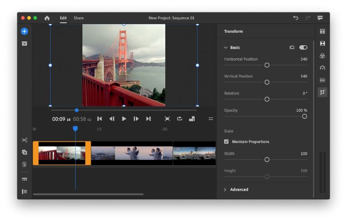Click the feedback speech bubble icon
The height and width of the screenshot is (222, 347).
[320, 18]
